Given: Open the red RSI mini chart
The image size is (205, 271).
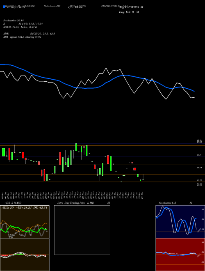Looking at the screenshot, I should [x=180, y=255].
